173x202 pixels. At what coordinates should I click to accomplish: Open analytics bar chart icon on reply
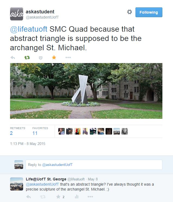[77, 197]
